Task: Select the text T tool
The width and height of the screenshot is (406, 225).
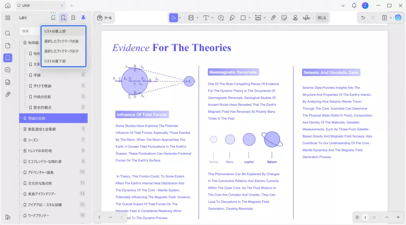Action: (x=206, y=18)
